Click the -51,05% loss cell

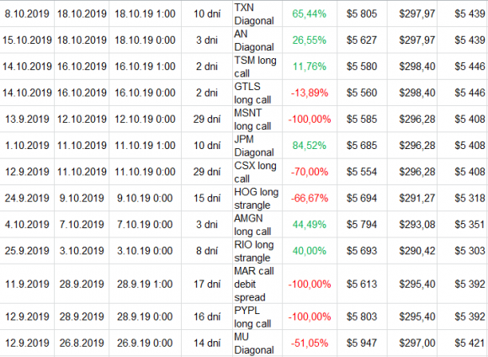pos(310,343)
